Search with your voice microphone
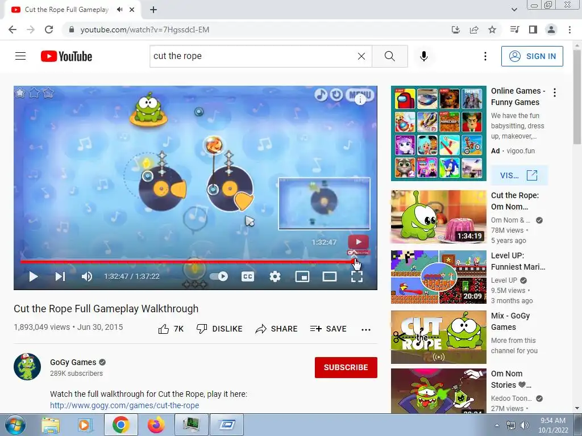Image resolution: width=582 pixels, height=436 pixels. tap(424, 56)
